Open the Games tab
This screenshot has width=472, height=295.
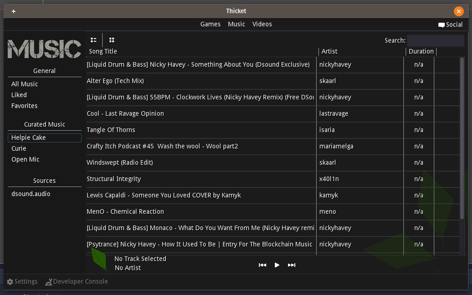pos(210,24)
